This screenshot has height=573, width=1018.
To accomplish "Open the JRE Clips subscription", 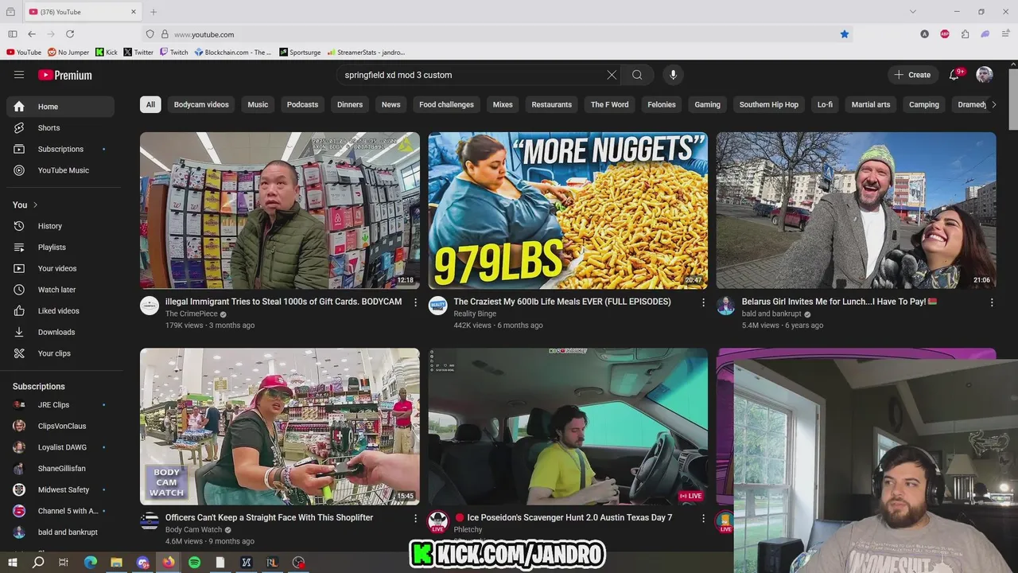I will pyautogui.click(x=60, y=405).
